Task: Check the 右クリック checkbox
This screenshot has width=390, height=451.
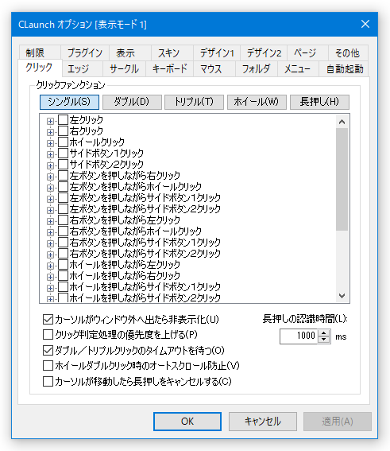Action: (x=64, y=131)
